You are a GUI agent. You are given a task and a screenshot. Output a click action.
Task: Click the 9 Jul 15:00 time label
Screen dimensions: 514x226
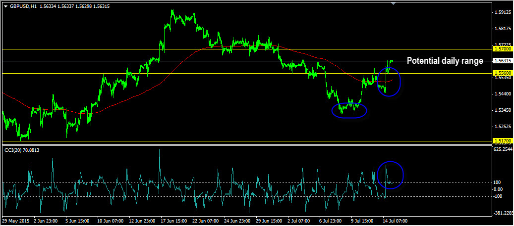[x=363, y=221]
